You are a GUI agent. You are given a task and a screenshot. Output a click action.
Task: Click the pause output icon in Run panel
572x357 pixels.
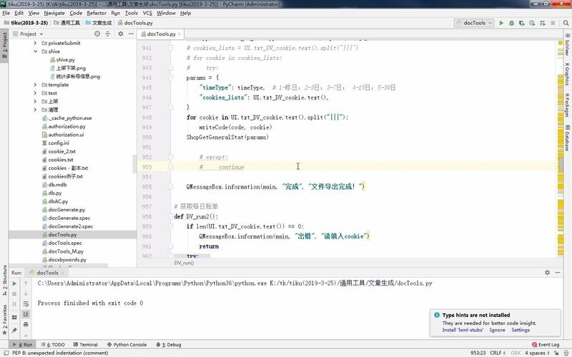coord(14,304)
